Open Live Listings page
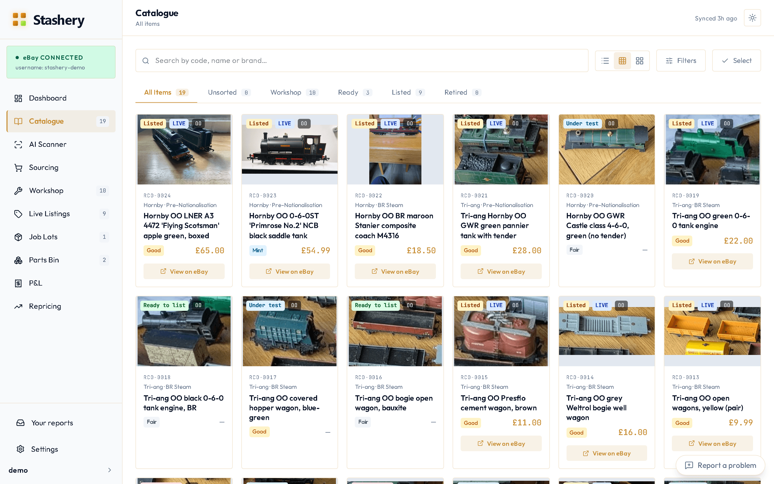774x484 pixels. click(61, 214)
